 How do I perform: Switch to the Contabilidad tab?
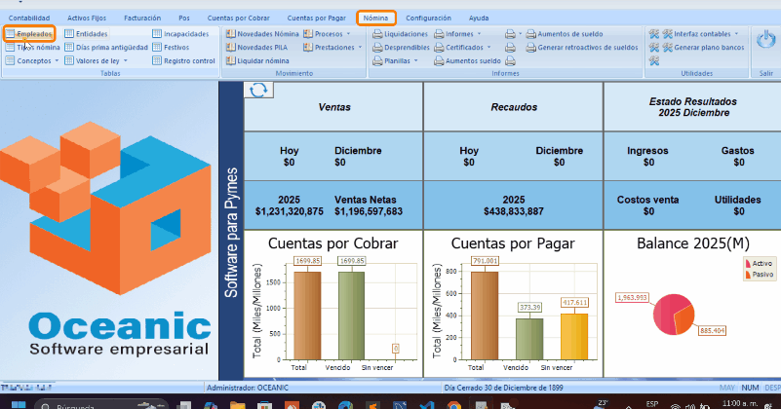[x=29, y=18]
